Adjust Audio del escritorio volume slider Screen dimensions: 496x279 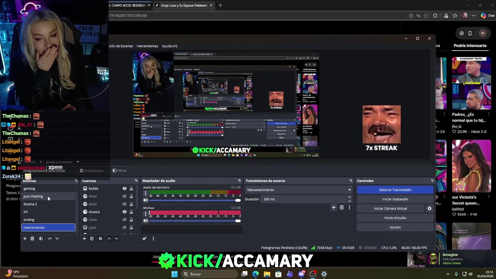195,200
